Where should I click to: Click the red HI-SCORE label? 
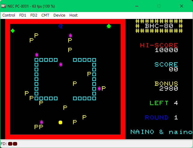[159, 45]
